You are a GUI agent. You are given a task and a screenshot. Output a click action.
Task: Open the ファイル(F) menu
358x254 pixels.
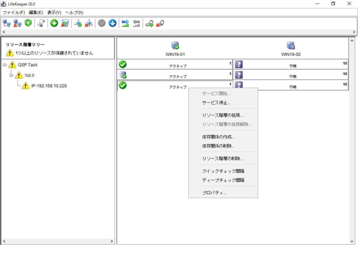tap(13, 13)
